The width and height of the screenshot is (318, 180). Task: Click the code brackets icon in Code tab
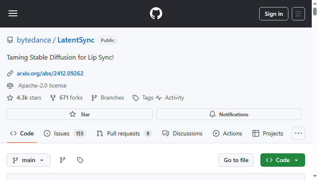click(x=13, y=133)
